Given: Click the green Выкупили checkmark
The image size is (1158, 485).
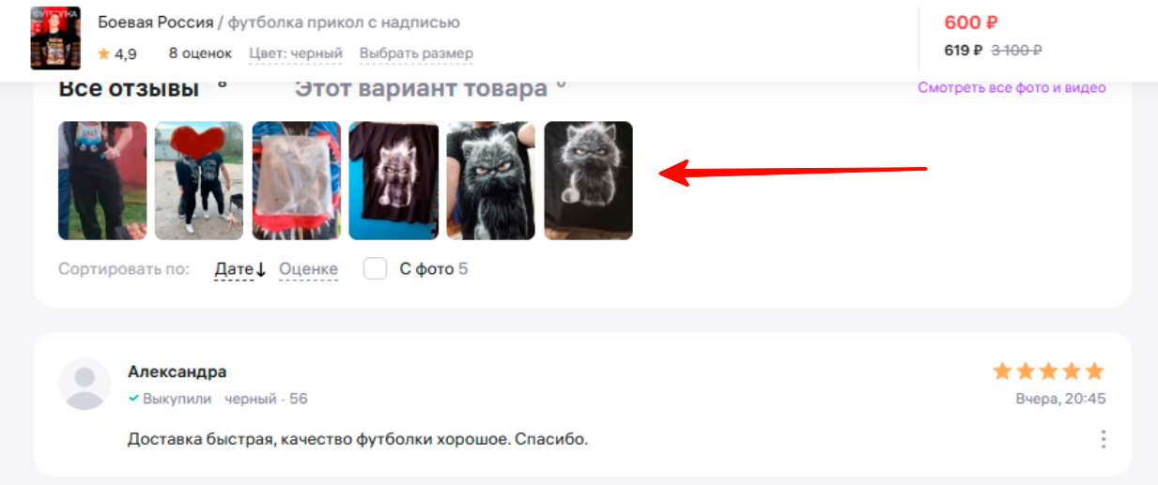Looking at the screenshot, I should click(134, 399).
